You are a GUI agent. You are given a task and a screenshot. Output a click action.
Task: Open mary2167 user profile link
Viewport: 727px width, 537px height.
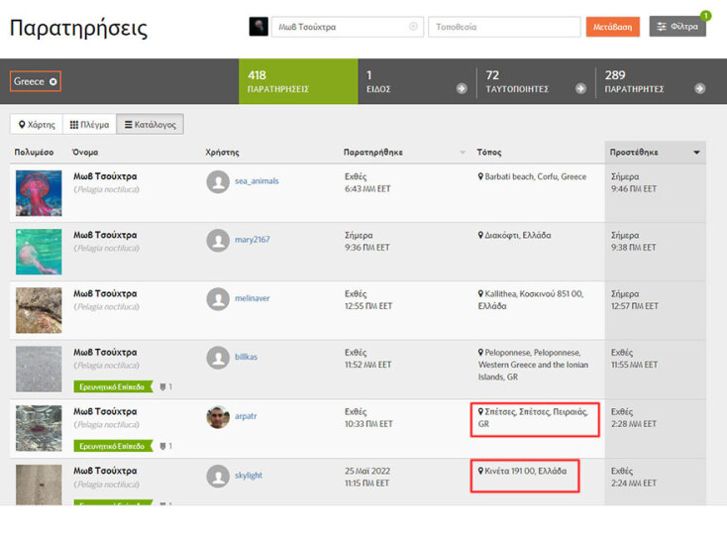point(252,240)
